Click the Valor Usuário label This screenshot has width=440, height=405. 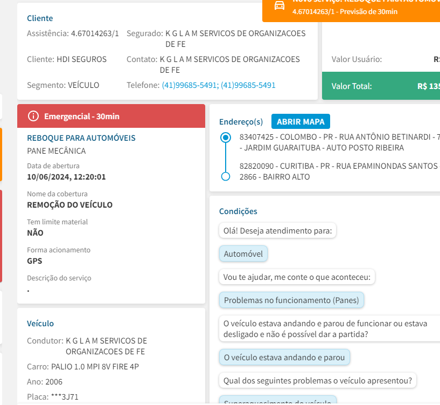[357, 59]
